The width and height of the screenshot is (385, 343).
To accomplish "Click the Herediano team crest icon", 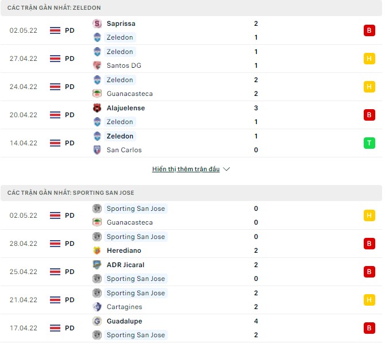I will pos(97,250).
